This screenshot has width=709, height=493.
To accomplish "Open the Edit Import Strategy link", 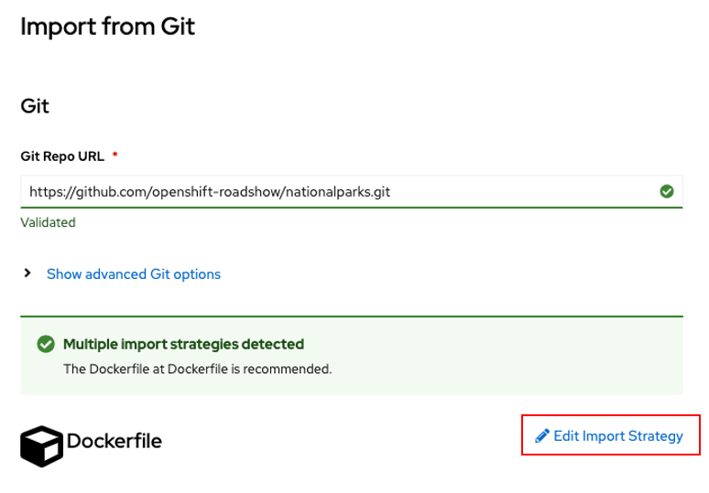I will tap(608, 435).
